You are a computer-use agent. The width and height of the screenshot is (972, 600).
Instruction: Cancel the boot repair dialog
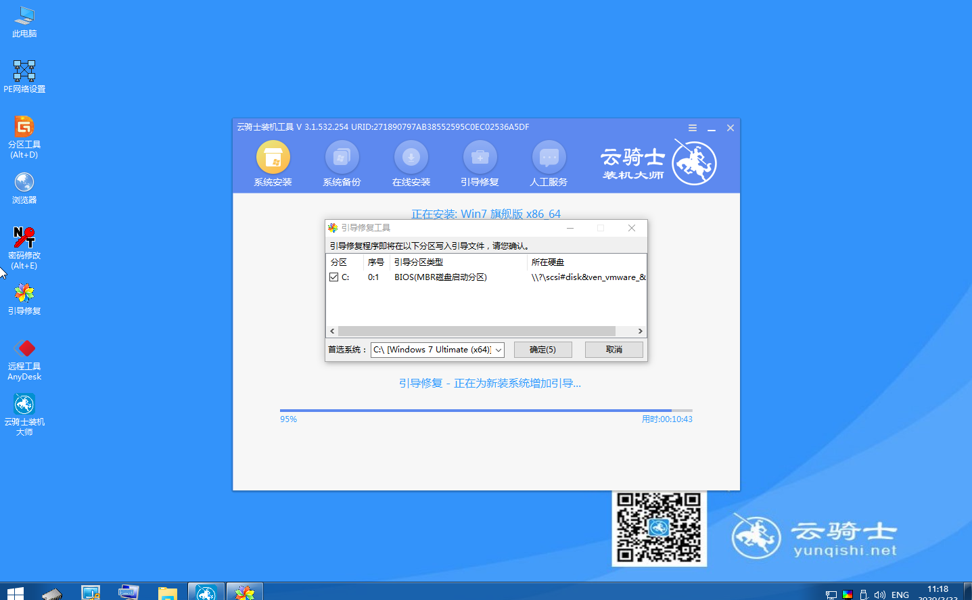click(x=614, y=349)
